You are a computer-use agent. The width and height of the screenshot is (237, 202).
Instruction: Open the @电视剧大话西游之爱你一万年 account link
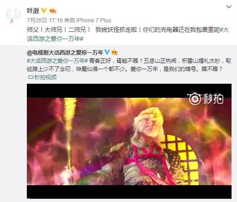click(x=65, y=52)
